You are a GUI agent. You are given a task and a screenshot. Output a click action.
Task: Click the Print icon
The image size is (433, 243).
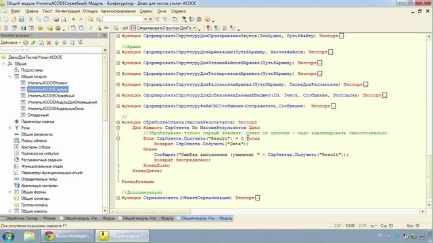(56, 20)
